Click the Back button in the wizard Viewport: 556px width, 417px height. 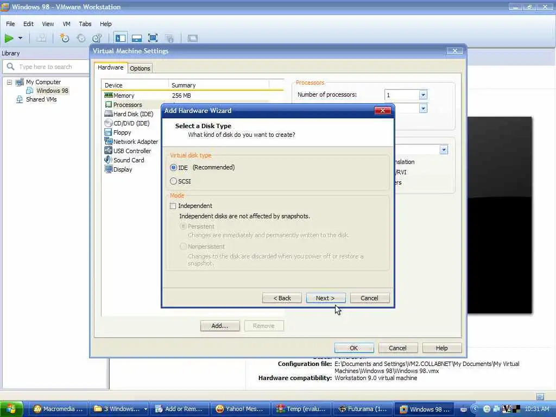[x=282, y=298]
